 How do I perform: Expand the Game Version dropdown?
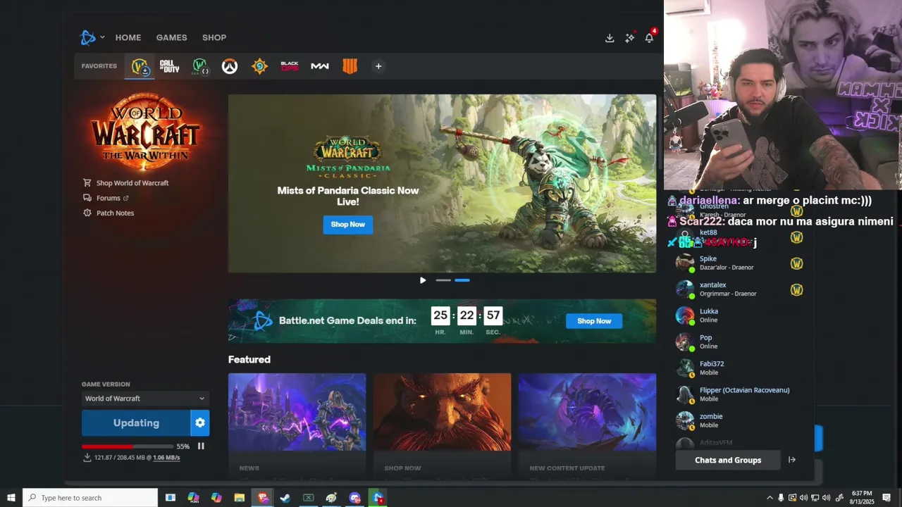coord(145,399)
